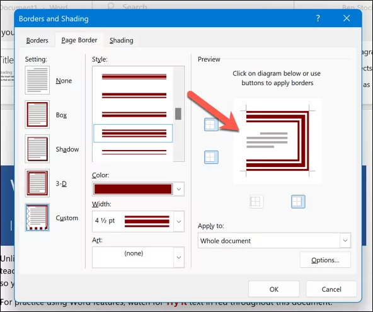Select the Box border setting icon

pos(37,115)
